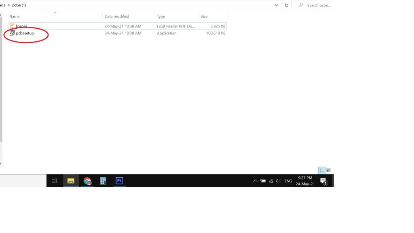The width and height of the screenshot is (414, 233).
Task: Refresh the current folder
Action: coord(287,5)
